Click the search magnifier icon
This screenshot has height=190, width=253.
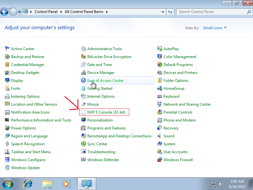[x=249, y=12]
